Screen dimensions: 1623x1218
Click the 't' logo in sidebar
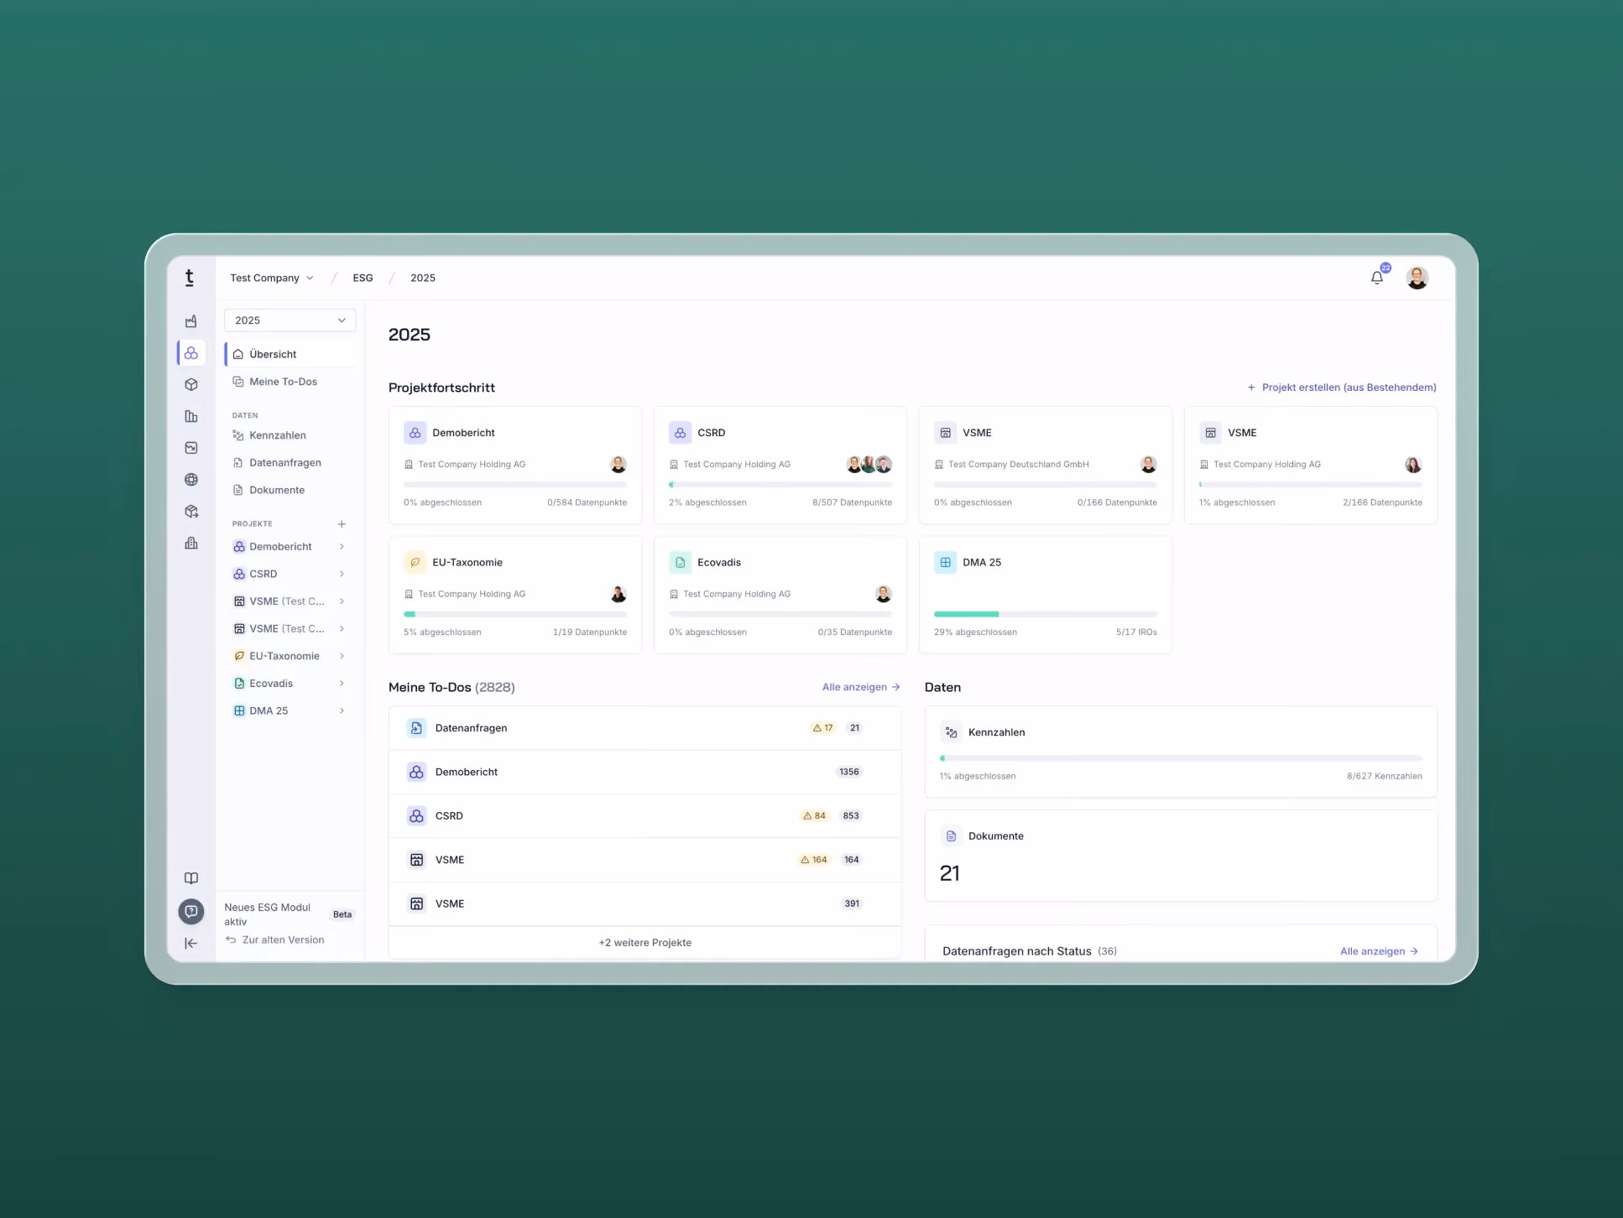tap(190, 278)
